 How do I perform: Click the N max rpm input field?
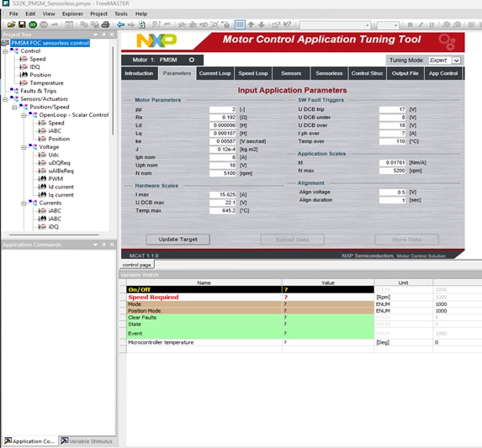pos(392,171)
